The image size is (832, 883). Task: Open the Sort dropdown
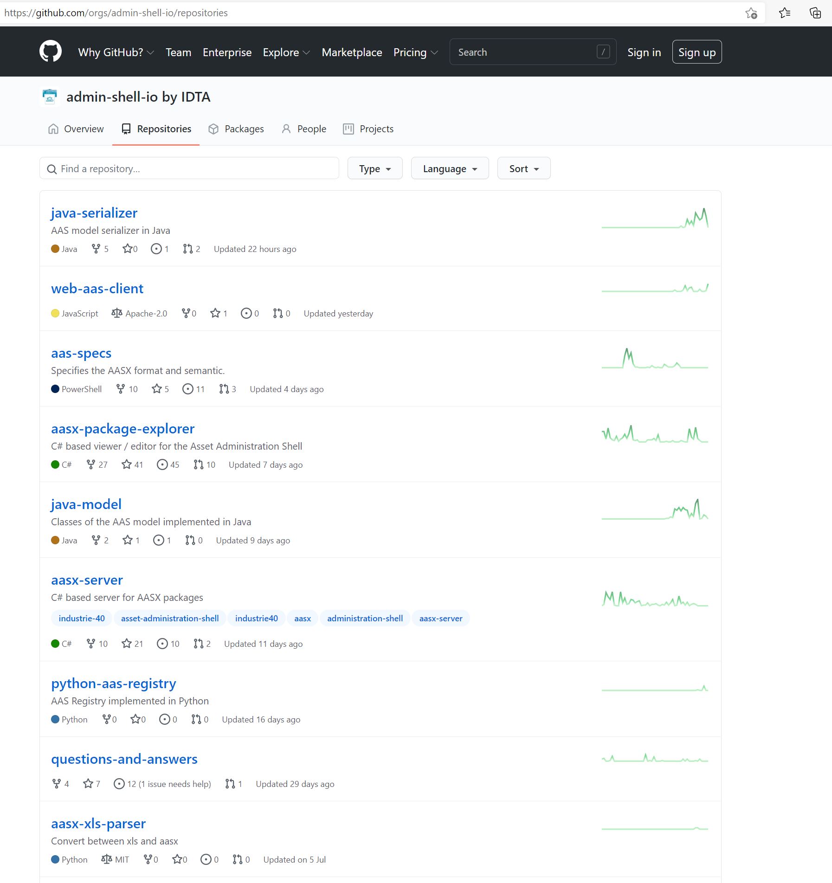tap(523, 168)
